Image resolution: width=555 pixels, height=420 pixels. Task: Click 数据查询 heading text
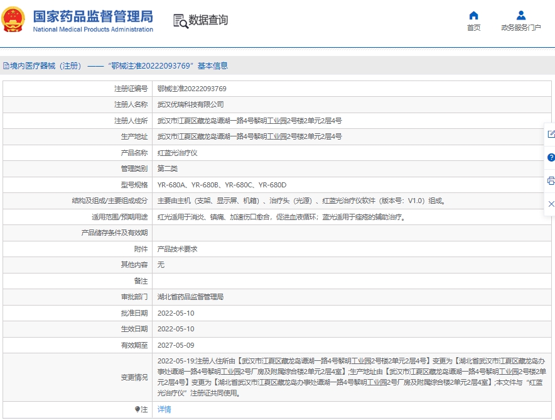coord(208,20)
